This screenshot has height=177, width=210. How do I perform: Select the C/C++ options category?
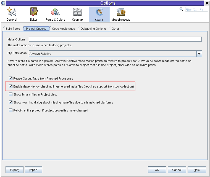coord(99,14)
